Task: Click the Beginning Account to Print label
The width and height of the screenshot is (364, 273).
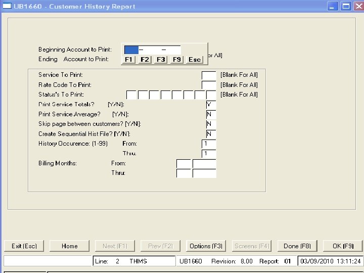Action: [x=75, y=50]
